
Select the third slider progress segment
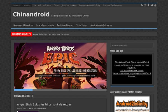(60, 90)
